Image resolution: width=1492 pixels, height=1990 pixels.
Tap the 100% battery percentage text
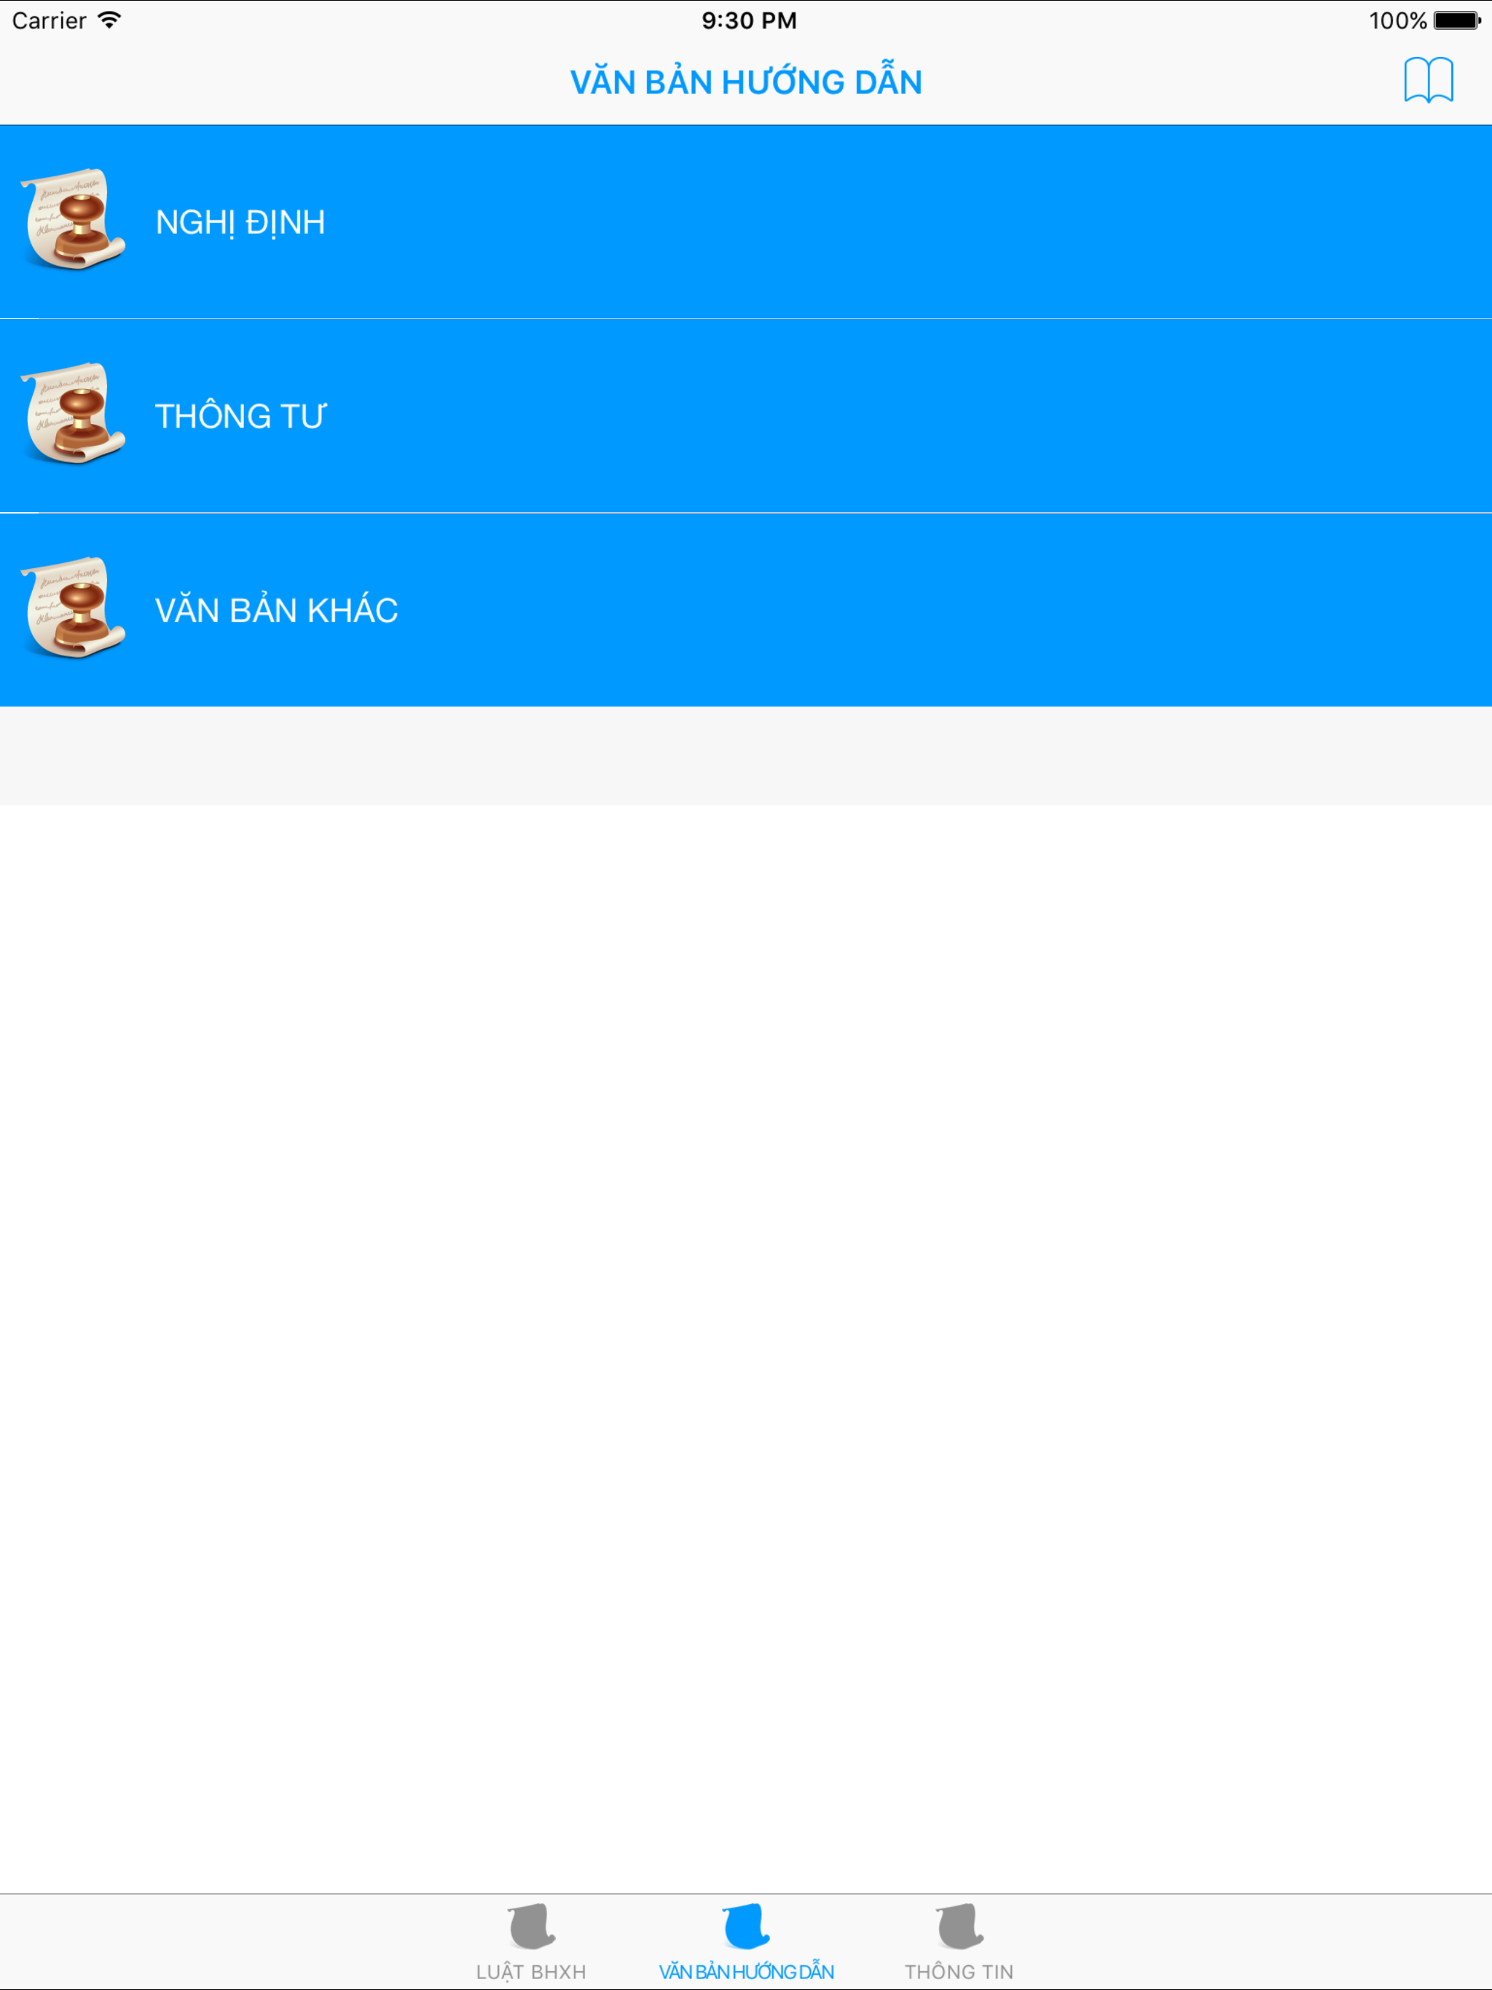point(1397,20)
